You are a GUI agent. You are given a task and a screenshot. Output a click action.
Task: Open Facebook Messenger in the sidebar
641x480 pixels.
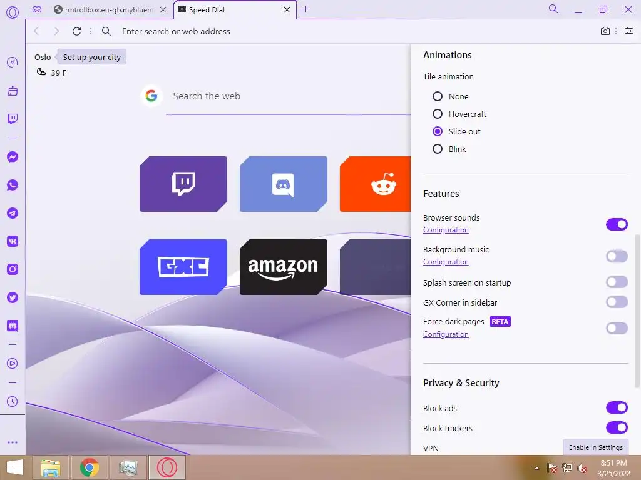pyautogui.click(x=13, y=157)
